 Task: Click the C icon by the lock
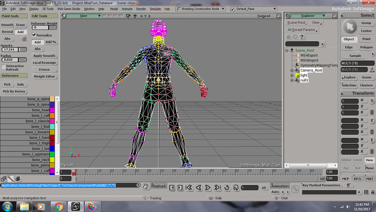[x=366, y=192]
